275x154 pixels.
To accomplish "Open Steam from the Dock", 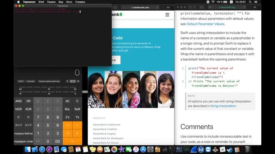I will pyautogui.click(x=230, y=149).
